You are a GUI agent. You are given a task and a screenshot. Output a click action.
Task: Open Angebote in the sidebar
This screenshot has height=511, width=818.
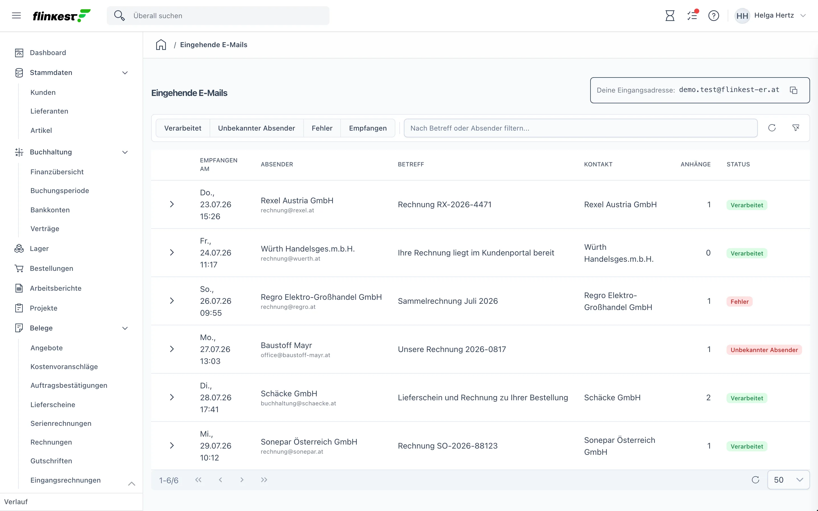[47, 348]
